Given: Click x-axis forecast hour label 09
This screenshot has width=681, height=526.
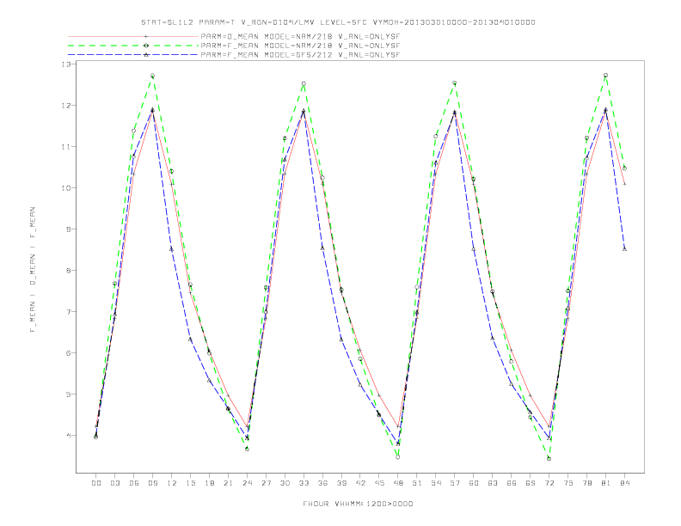Looking at the screenshot, I should (152, 483).
